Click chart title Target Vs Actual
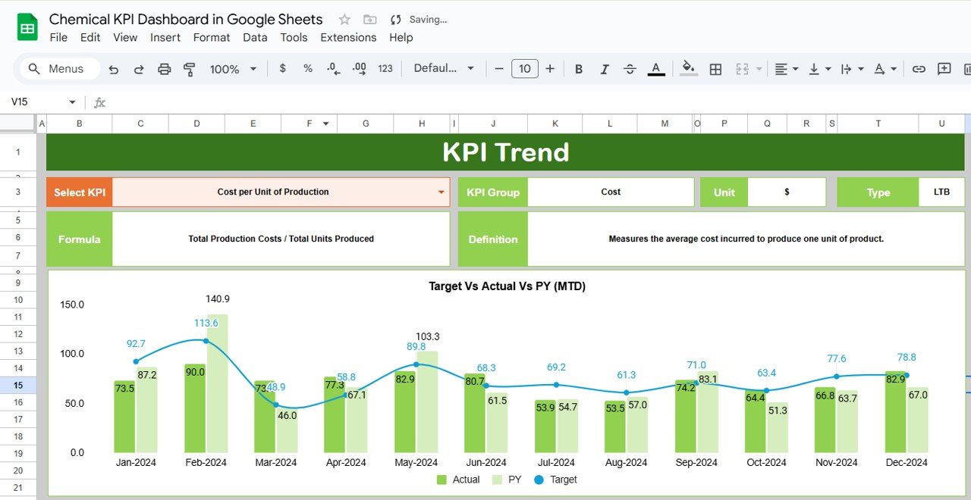Image resolution: width=971 pixels, height=500 pixels. tap(507, 286)
